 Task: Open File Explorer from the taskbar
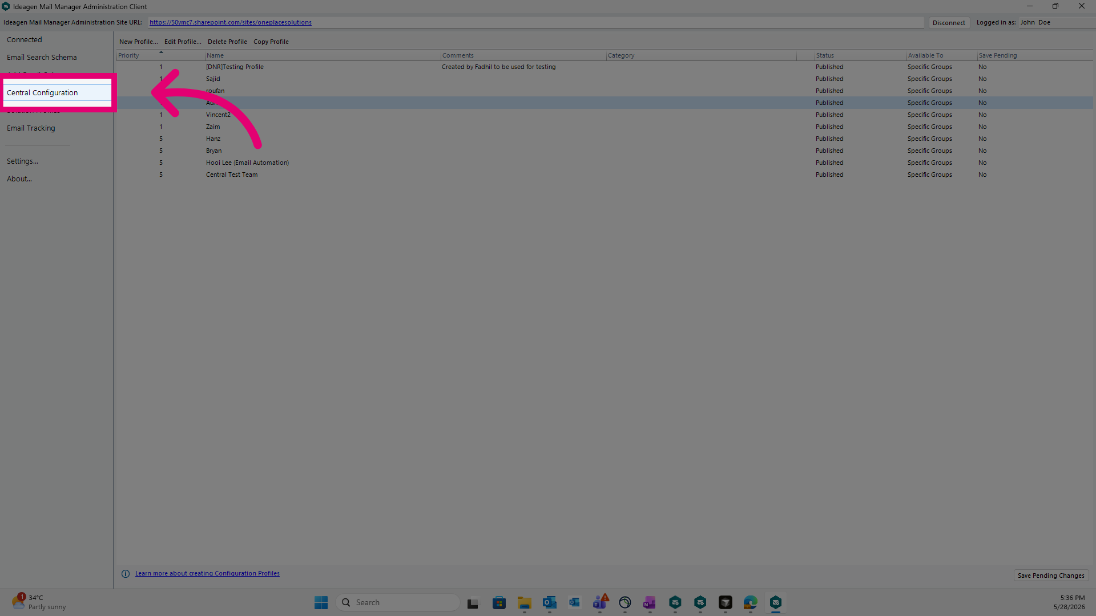coord(524,603)
